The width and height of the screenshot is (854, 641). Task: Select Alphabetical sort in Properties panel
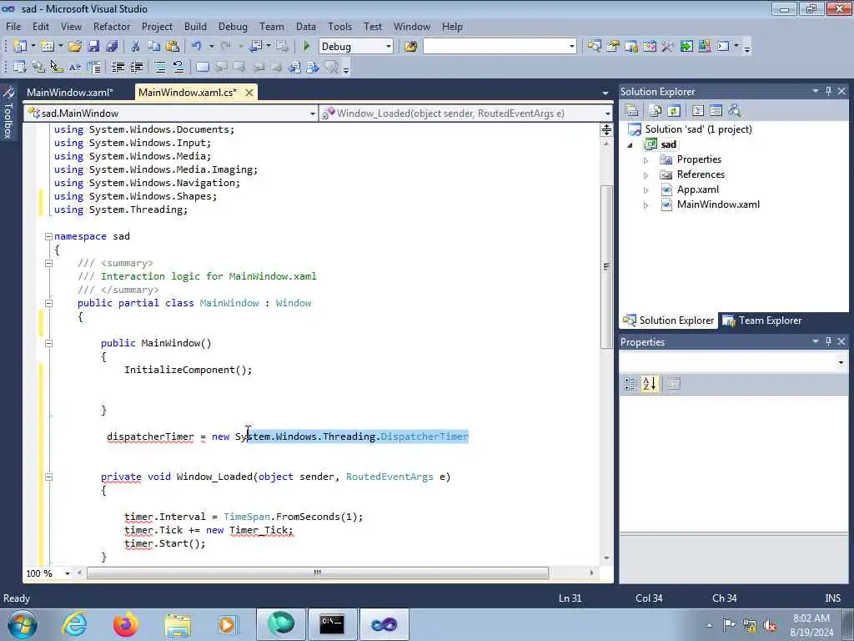click(x=649, y=384)
